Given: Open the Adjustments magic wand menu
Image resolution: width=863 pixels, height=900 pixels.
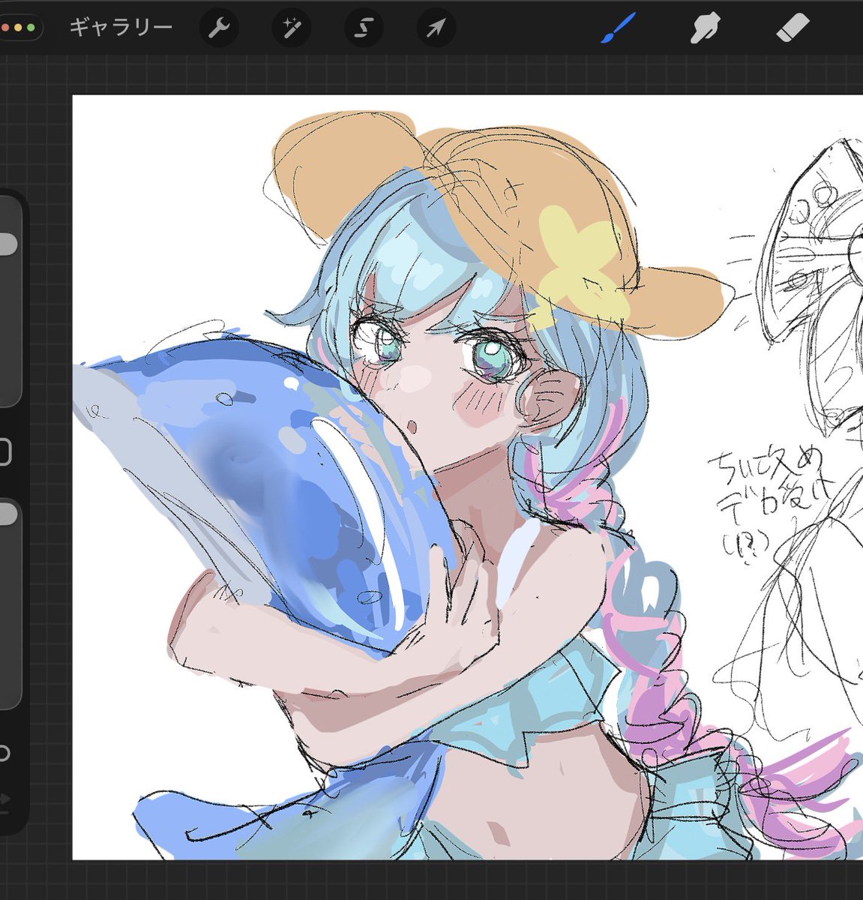Looking at the screenshot, I should point(290,28).
